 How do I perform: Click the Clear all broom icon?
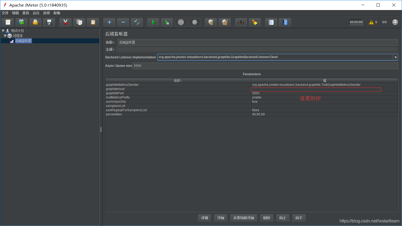point(225,22)
